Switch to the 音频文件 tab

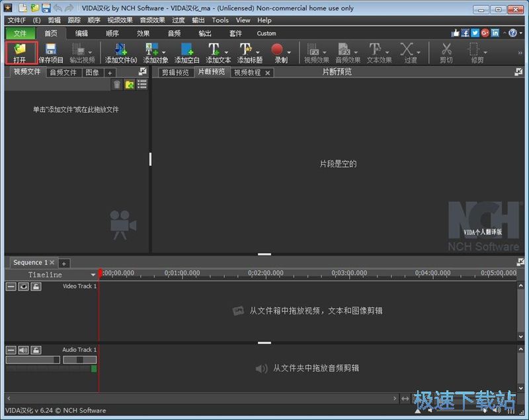[63, 73]
